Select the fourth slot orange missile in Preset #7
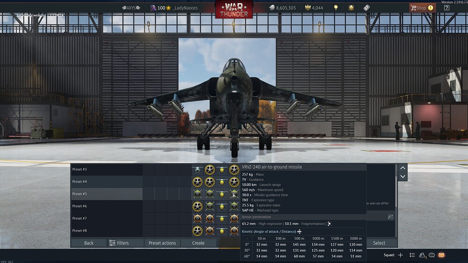The height and width of the screenshot is (263, 468). pyautogui.click(x=234, y=219)
